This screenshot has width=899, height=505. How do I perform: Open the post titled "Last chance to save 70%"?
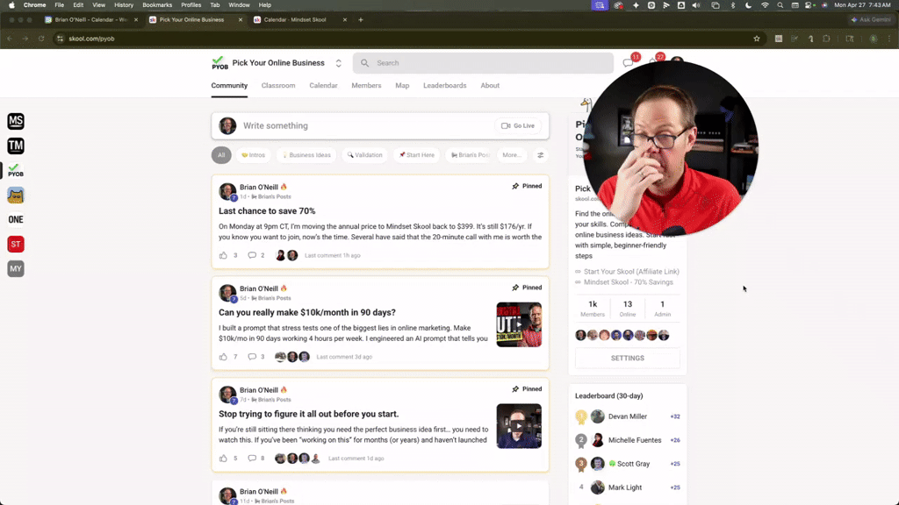[x=267, y=211]
